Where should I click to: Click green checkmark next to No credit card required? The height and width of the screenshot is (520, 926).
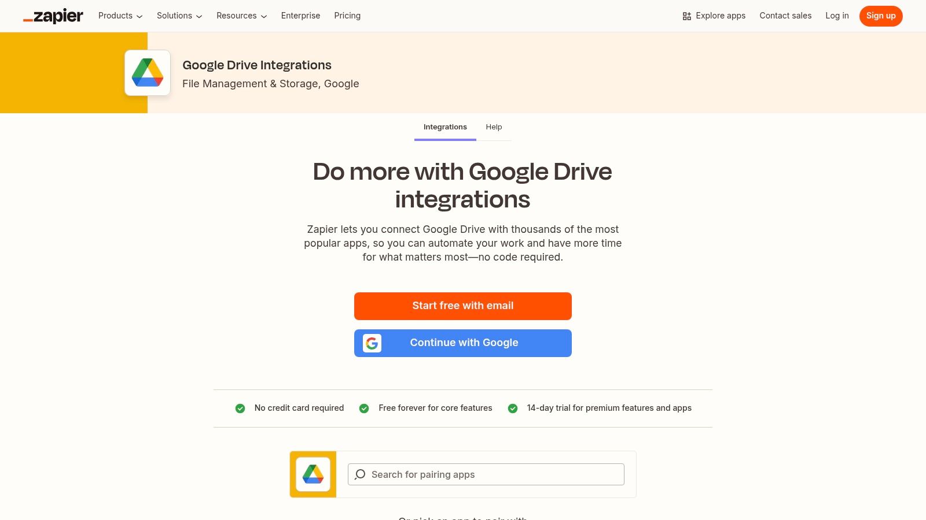pos(240,408)
